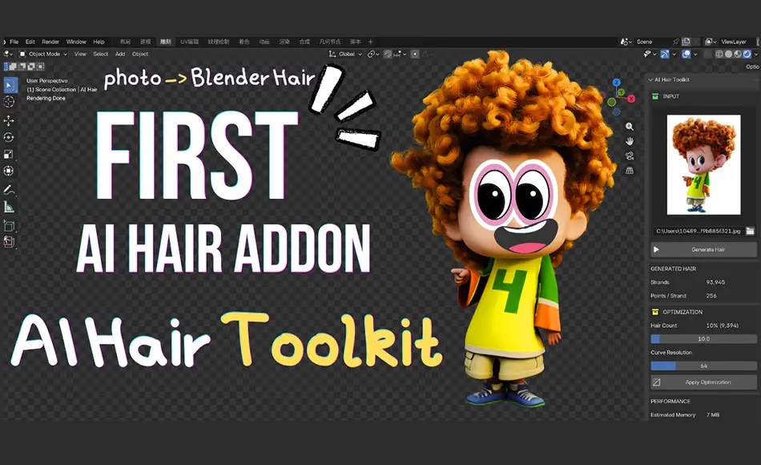Open the shading options dropdown arrow
Viewport: 761px width, 465px height.
pos(755,54)
